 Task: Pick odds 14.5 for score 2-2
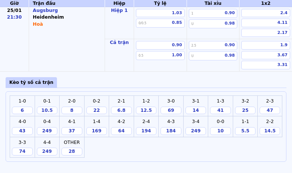pyautogui.click(x=270, y=131)
